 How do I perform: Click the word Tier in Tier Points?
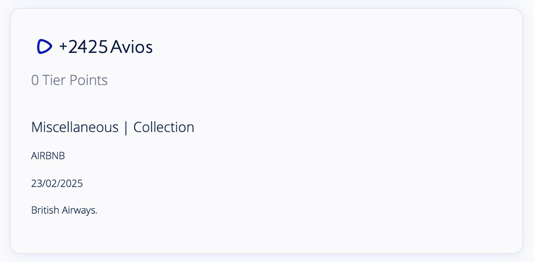coord(53,80)
